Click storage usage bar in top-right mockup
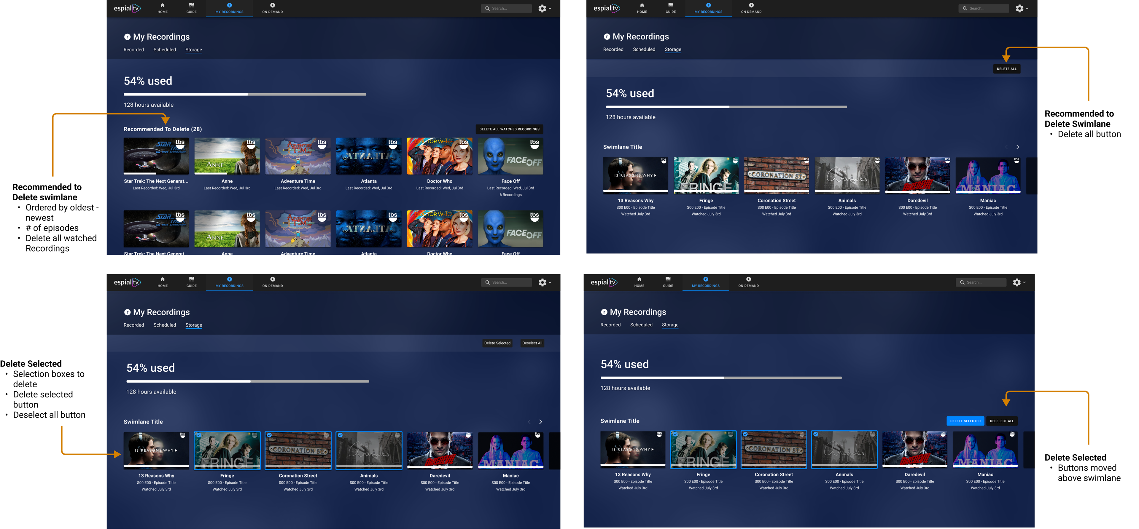Screen dimensions: 1139x529 point(726,107)
